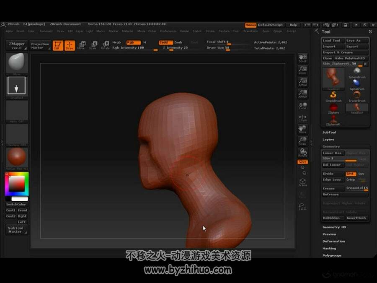The image size is (377, 283).
Task: Open the current brush thumbnail picker
Action: click(17, 63)
